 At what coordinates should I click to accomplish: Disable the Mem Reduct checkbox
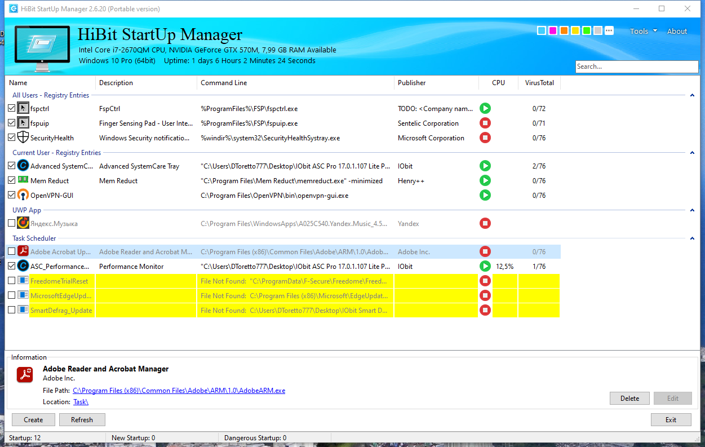[12, 180]
